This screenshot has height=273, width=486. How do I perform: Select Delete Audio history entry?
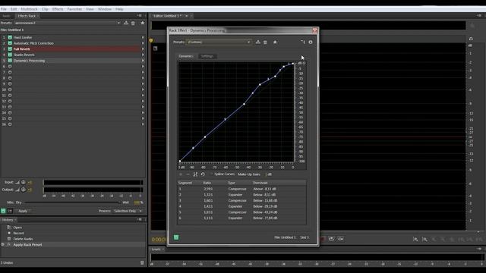(x=23, y=239)
